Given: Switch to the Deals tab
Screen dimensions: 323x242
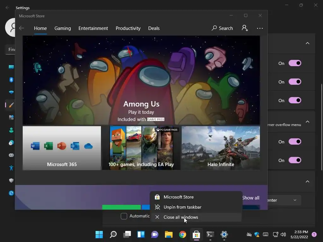Looking at the screenshot, I should [x=154, y=28].
